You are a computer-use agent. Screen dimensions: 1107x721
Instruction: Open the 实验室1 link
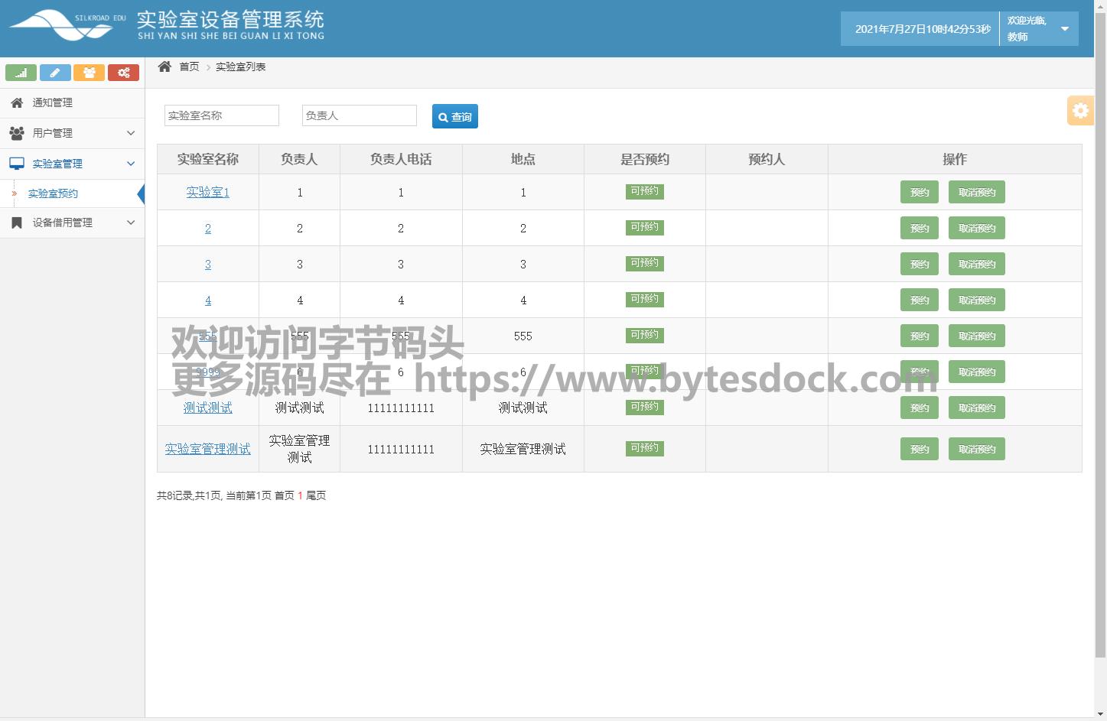tap(207, 192)
